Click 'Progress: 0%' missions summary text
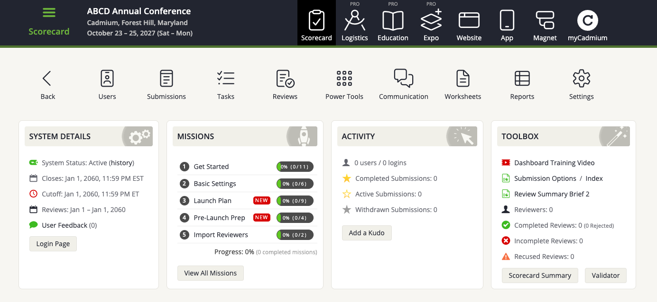Screen dimensions: 657x302 pyautogui.click(x=234, y=252)
